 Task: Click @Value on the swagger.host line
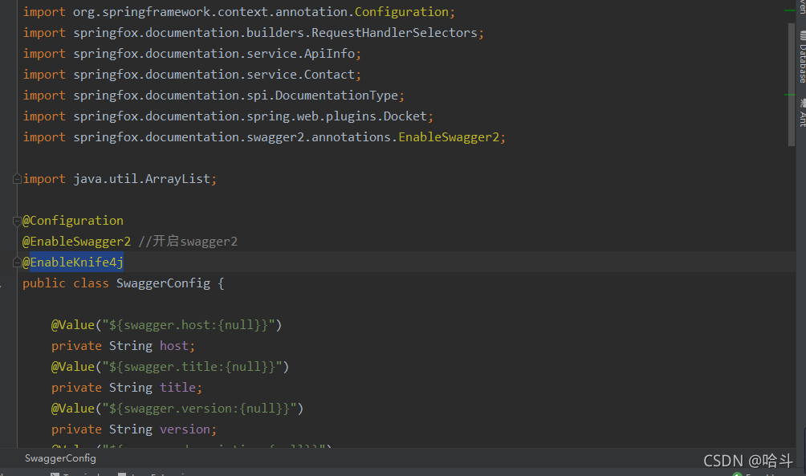tap(72, 325)
